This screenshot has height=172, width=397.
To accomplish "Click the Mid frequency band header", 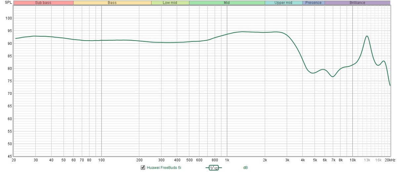I will tap(227, 3).
